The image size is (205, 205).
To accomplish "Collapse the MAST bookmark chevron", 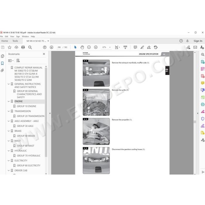I will [x=8, y=141].
